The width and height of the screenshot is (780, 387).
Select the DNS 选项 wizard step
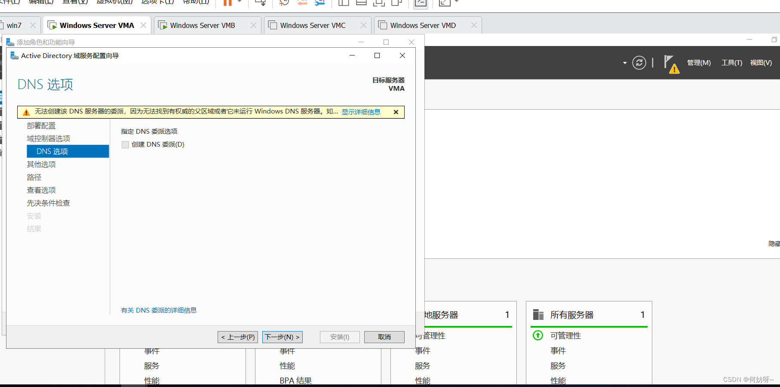tap(68, 151)
